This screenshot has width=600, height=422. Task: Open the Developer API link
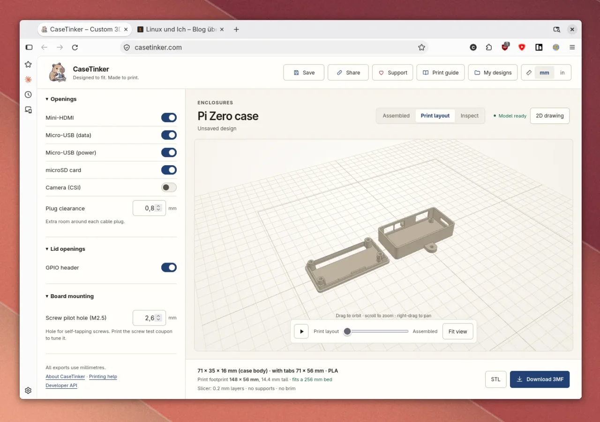(x=61, y=386)
